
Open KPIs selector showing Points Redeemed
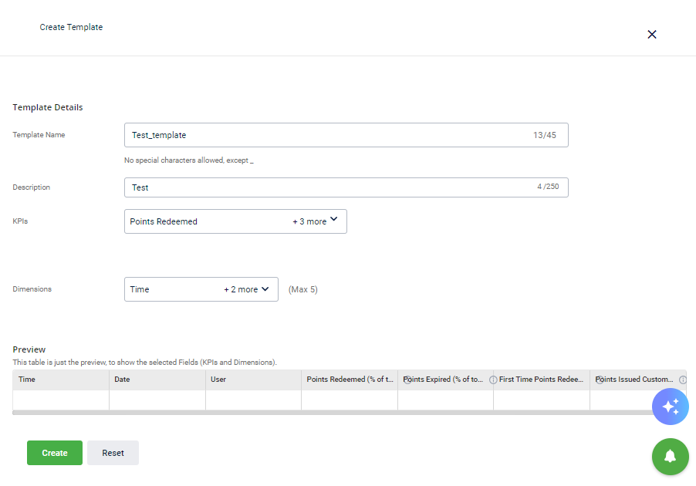(x=235, y=221)
